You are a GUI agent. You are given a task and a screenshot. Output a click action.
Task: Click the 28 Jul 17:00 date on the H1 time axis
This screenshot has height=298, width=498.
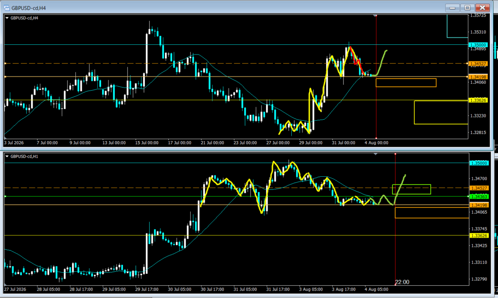[81, 289]
